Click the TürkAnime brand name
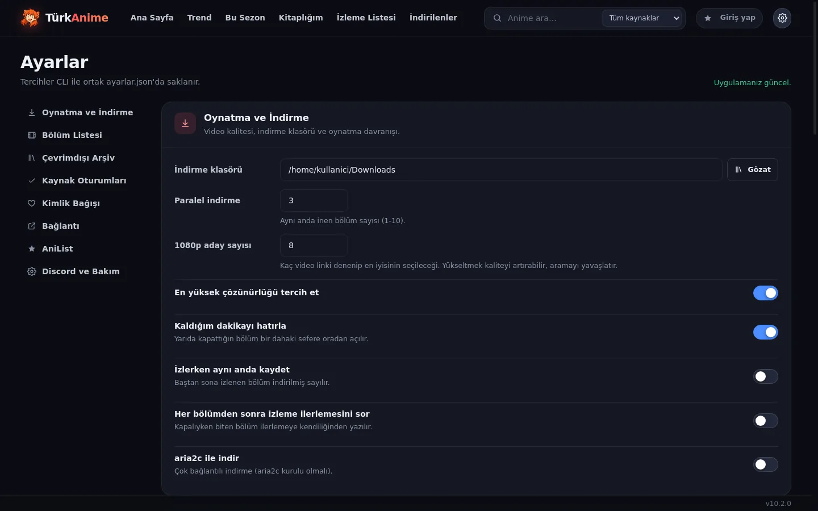818x511 pixels. [x=77, y=18]
